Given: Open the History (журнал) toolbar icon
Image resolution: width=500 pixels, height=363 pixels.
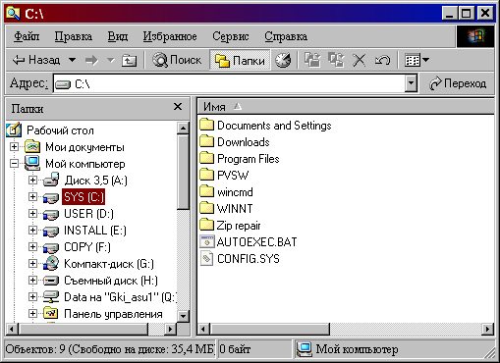Looking at the screenshot, I should [x=283, y=60].
